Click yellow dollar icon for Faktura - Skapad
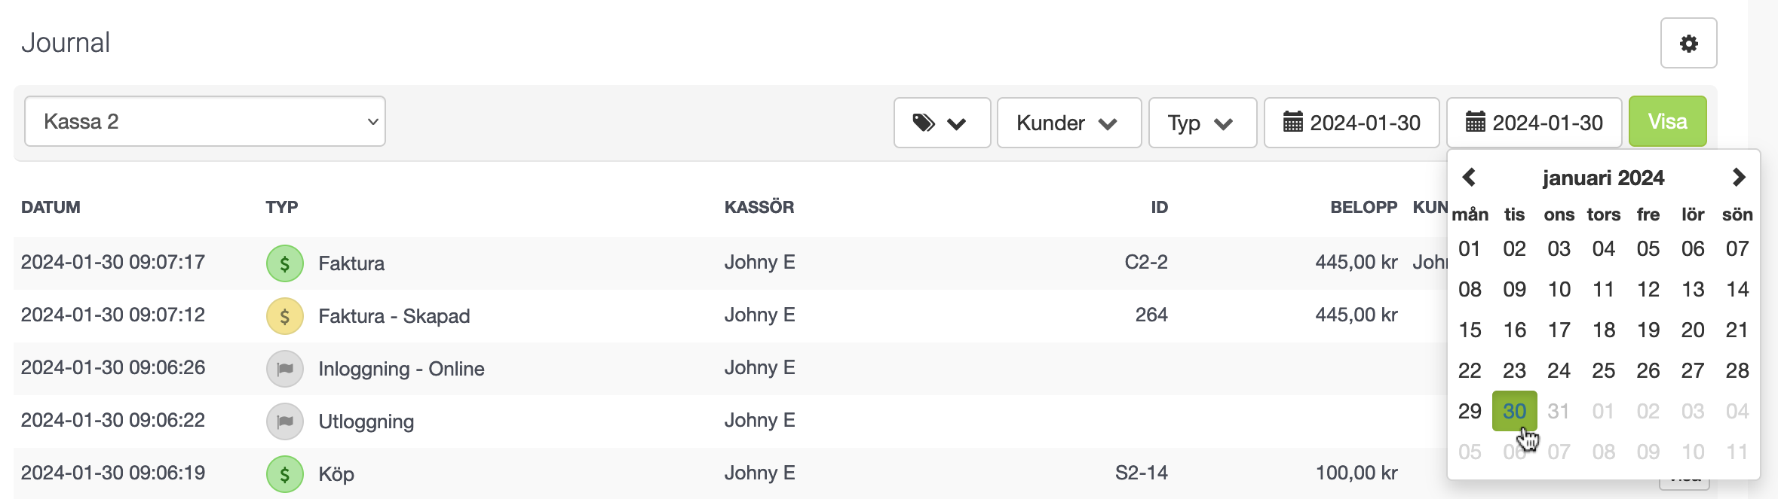 tap(285, 316)
